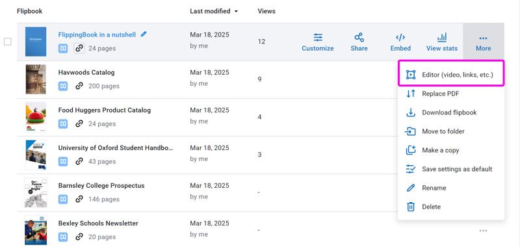
Task: Open Share for FlippingBook in a nutshell
Action: [359, 42]
